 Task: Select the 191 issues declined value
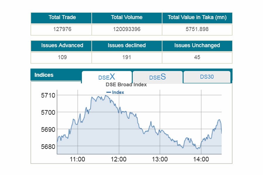tap(127, 57)
